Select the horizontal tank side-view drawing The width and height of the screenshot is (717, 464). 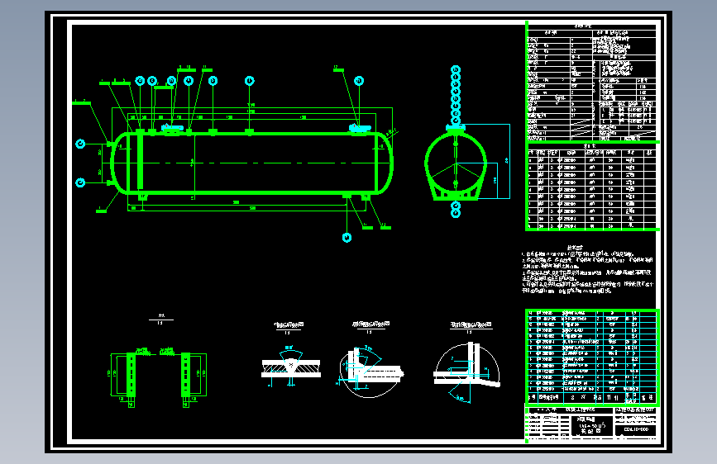click(252, 163)
